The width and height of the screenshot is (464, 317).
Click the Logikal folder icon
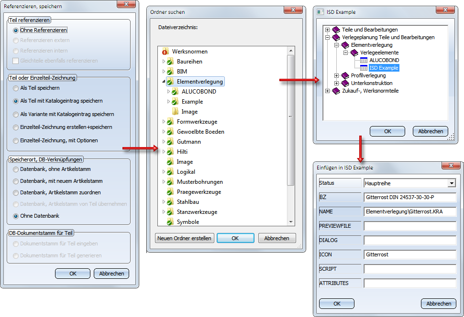[x=170, y=172]
